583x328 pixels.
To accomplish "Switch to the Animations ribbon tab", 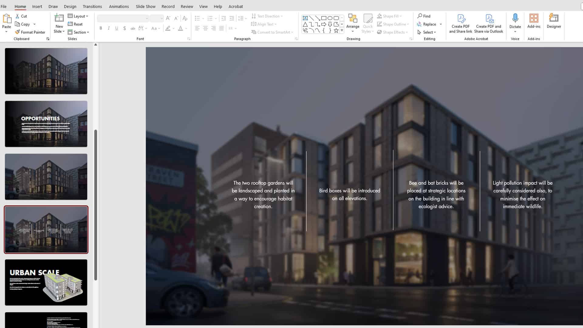I will click(119, 6).
